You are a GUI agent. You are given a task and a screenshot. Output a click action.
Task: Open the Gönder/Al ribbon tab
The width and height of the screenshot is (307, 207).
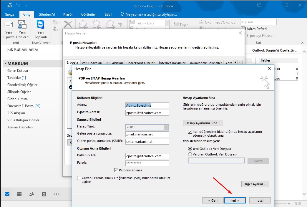[x=47, y=14]
